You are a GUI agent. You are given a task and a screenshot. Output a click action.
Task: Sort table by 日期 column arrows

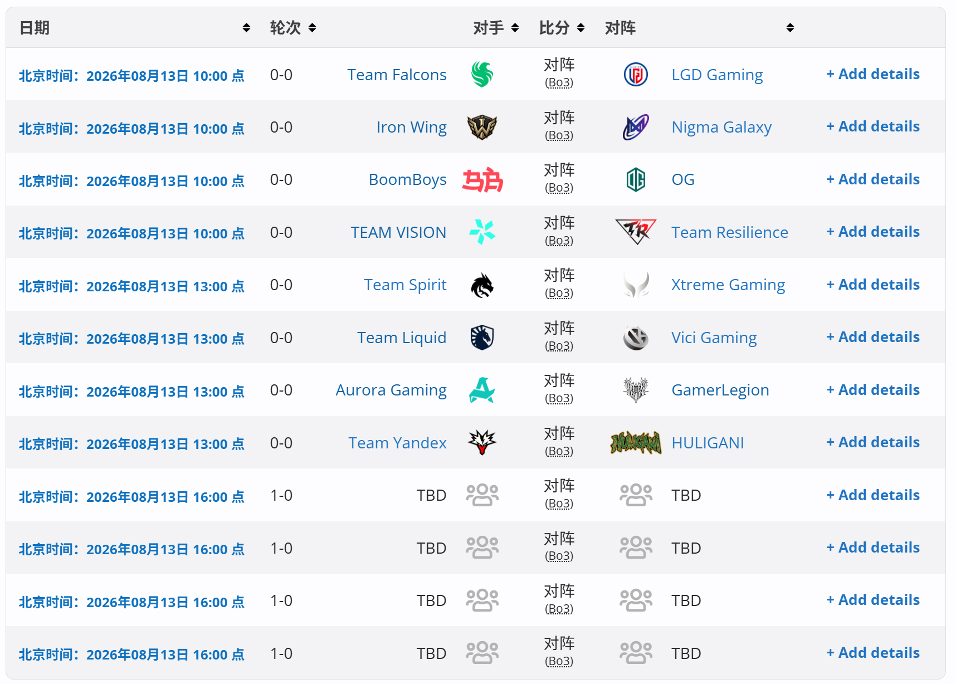pos(246,28)
